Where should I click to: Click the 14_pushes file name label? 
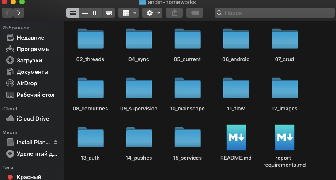[x=139, y=158]
